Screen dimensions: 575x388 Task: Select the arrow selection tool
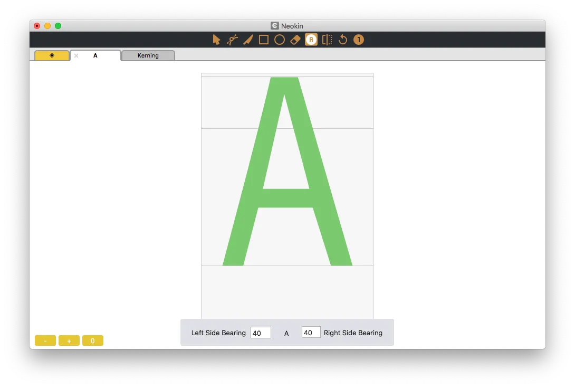tap(217, 39)
